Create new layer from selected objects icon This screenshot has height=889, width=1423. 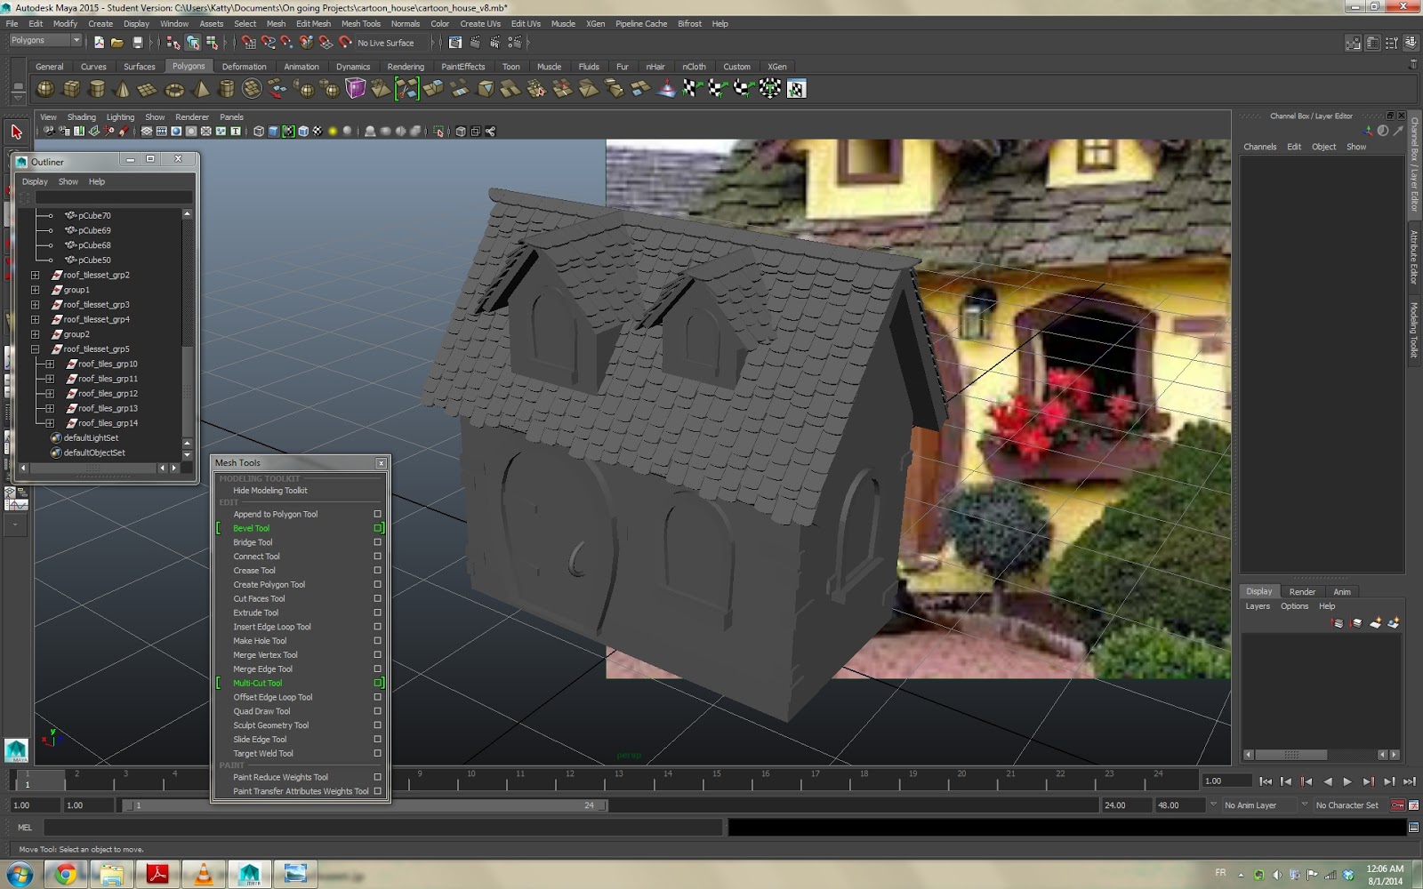click(x=1394, y=623)
